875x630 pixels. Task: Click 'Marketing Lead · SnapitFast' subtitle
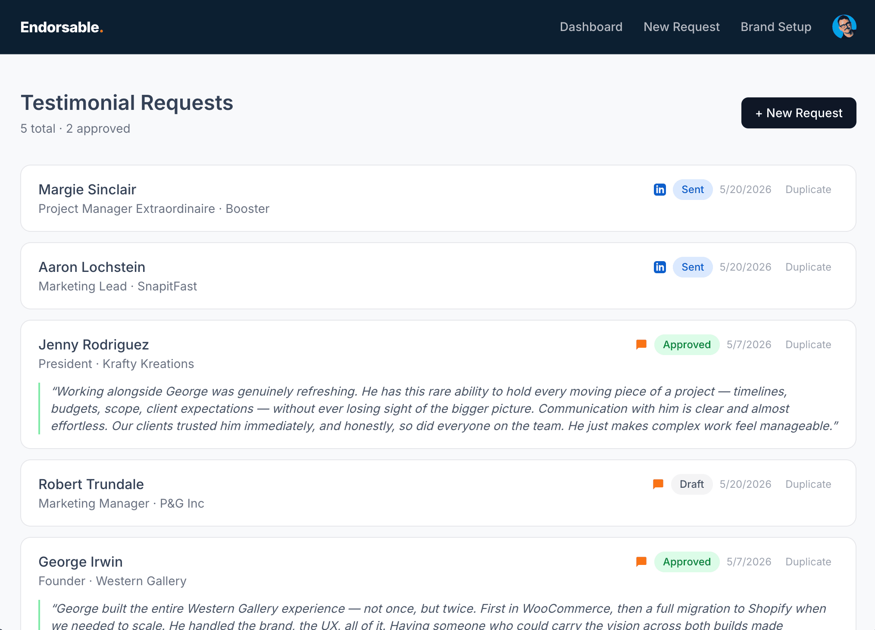(x=118, y=286)
